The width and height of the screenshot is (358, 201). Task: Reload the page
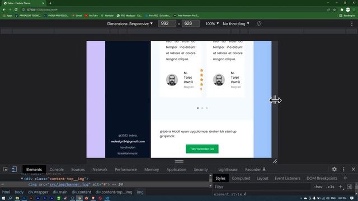tap(16, 9)
